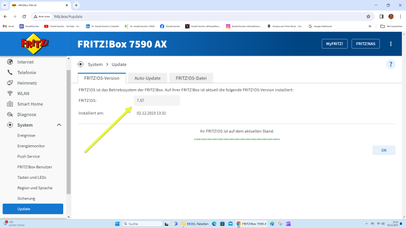
Task: Open the Chrome three-dot menu
Action: pos(400,17)
